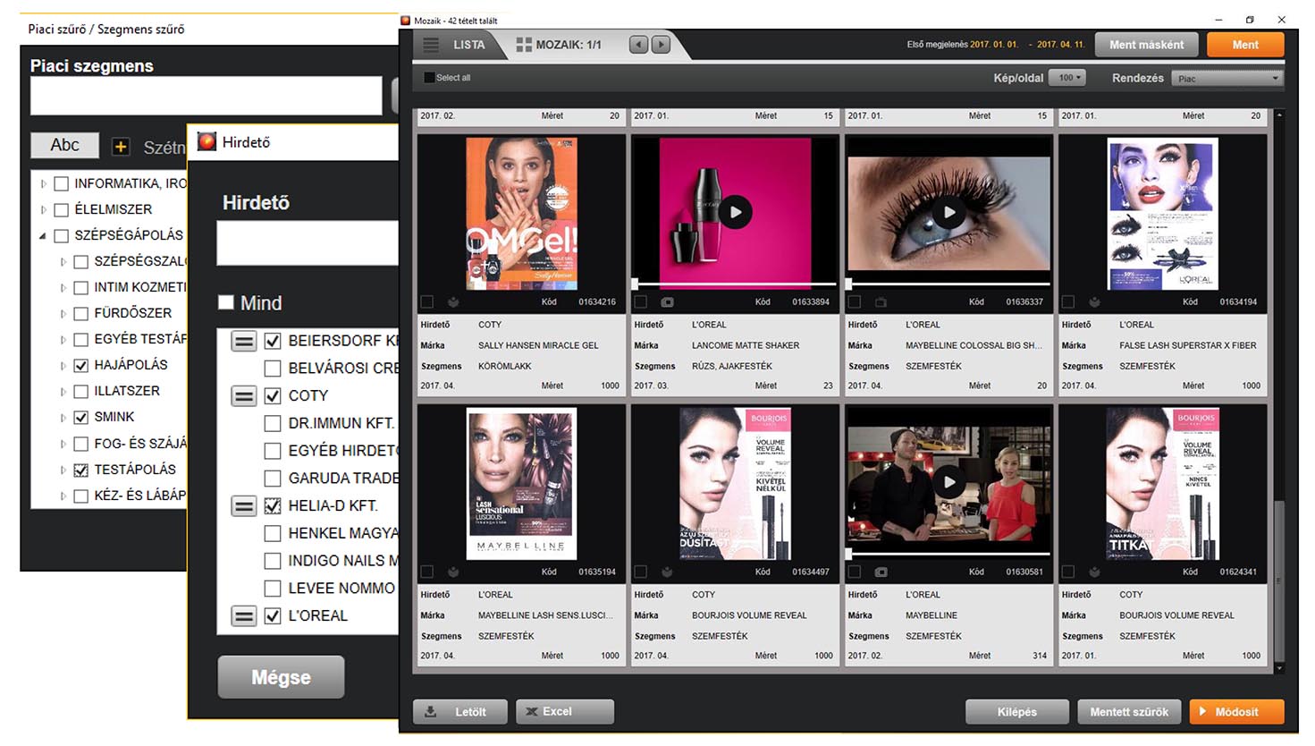Viewport: 1315px width, 746px height.
Task: Collapse the SZÉPSÉGÁPOLÁS tree node
Action: pos(43,235)
